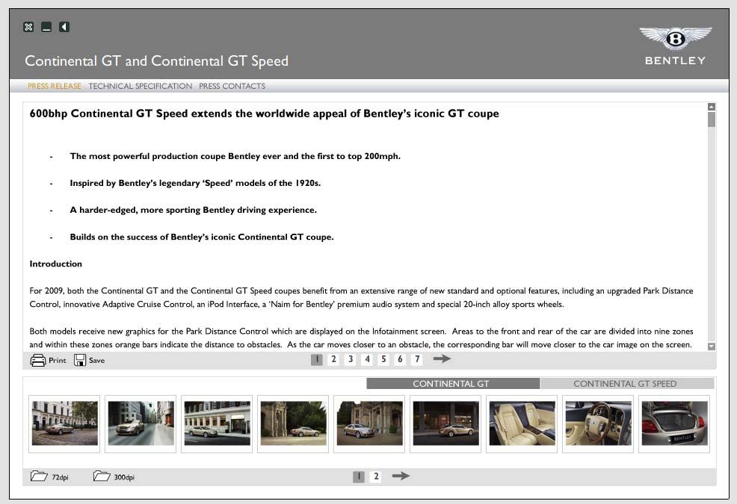737x504 pixels.
Task: Click the 600bhp Continental GT Speed headline
Action: click(264, 113)
